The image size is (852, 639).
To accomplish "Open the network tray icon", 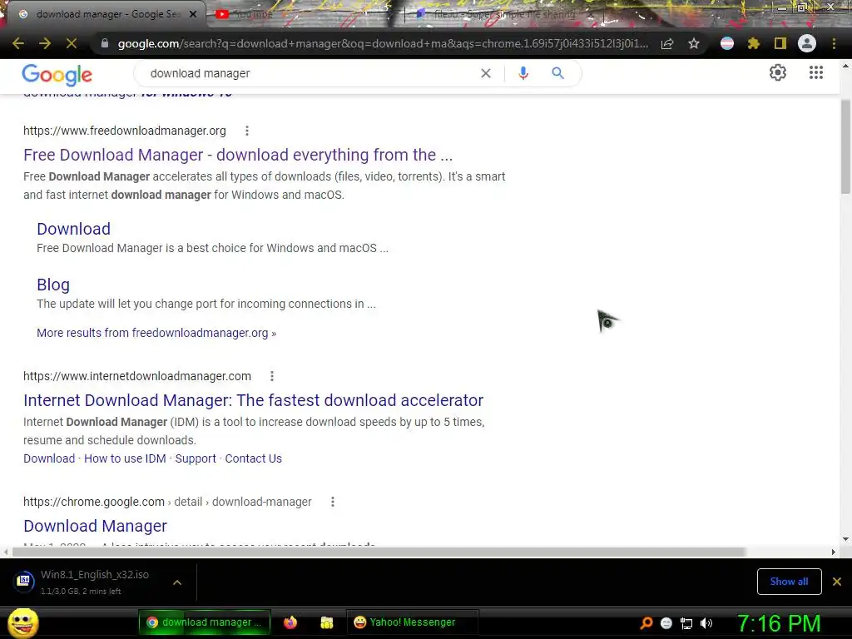I will tap(686, 623).
